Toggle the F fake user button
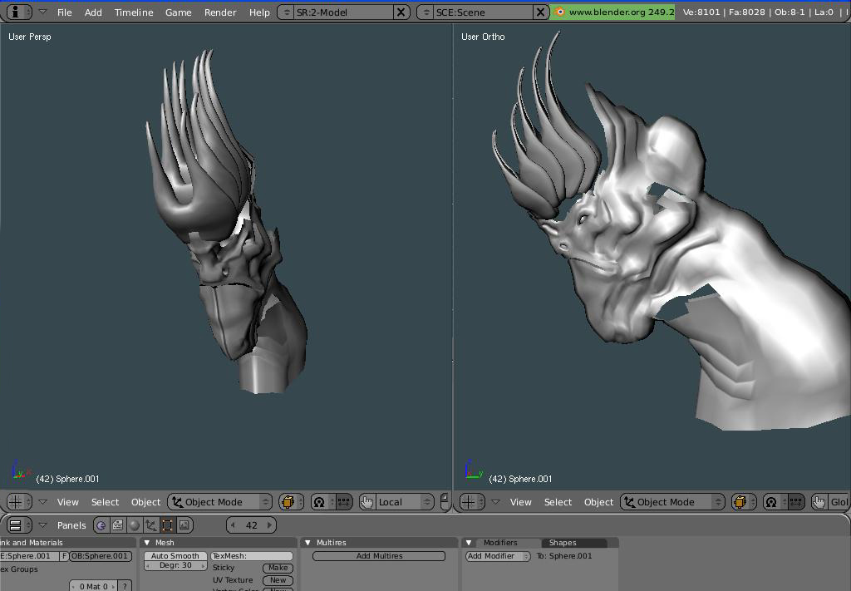The height and width of the screenshot is (591, 851). 63,556
